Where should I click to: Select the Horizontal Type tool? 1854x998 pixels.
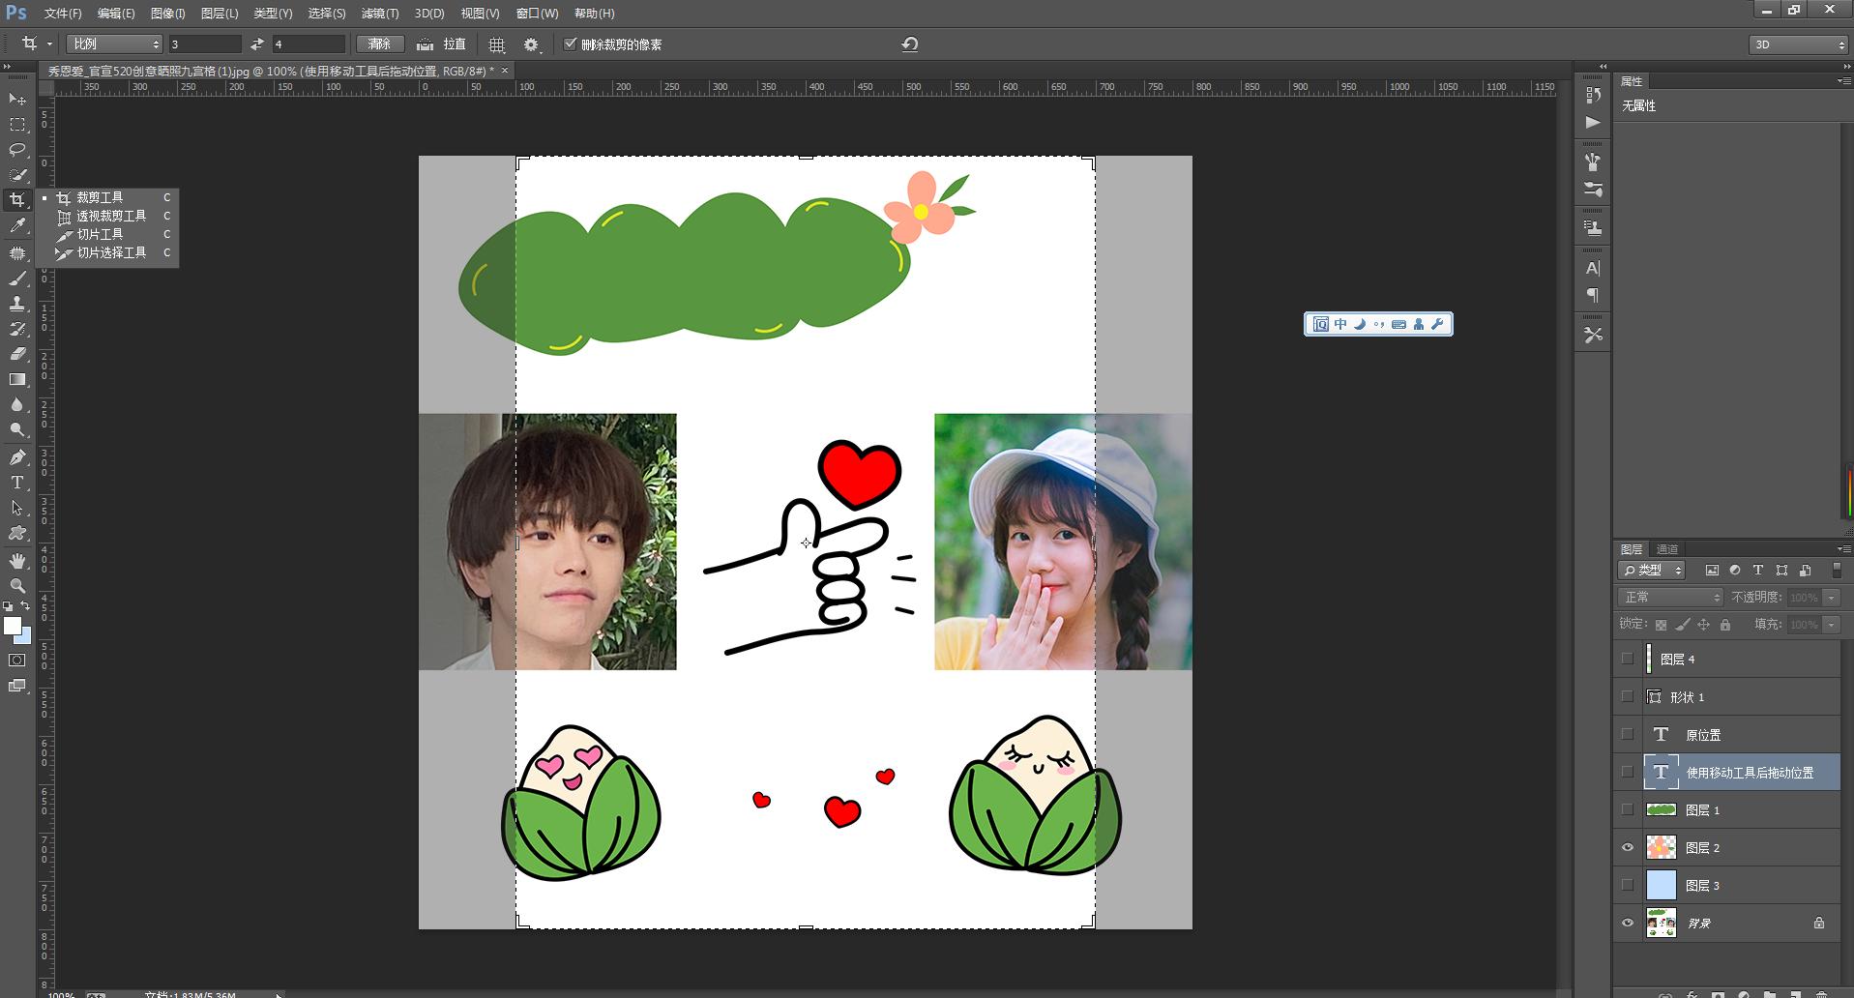click(x=17, y=483)
